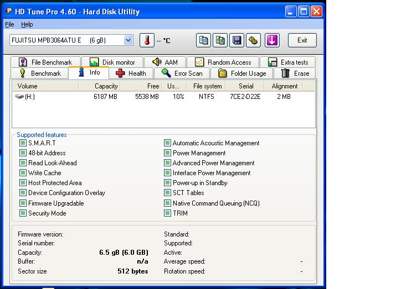Toggle Host Protected Area checkbox

[23, 183]
